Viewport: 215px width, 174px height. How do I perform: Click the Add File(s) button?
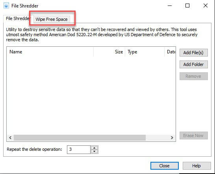193,53
